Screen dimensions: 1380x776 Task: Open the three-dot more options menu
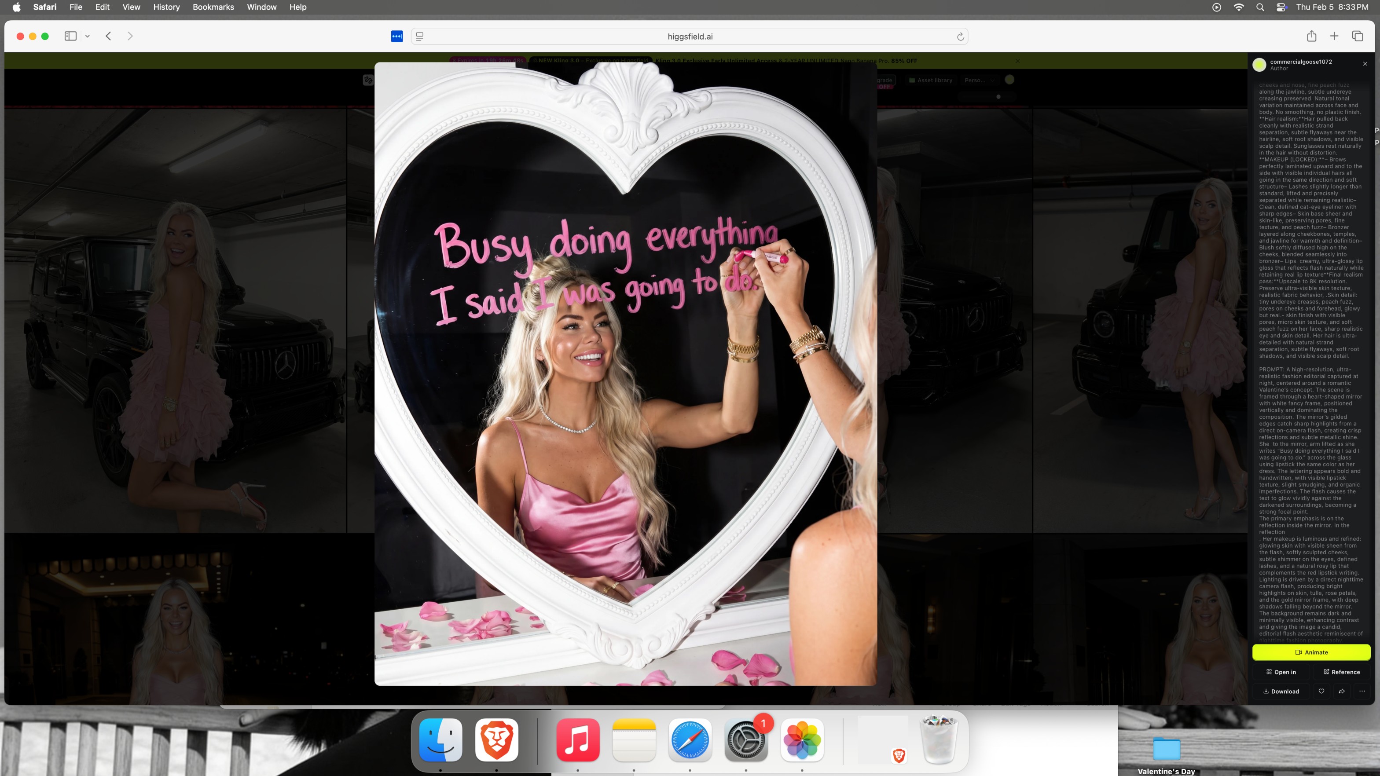point(1362,692)
